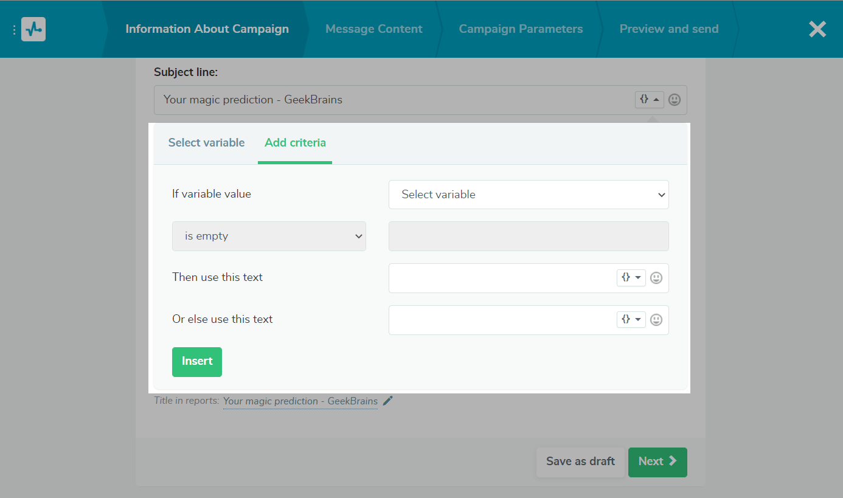
Task: Go to the Message Content step
Action: (373, 29)
